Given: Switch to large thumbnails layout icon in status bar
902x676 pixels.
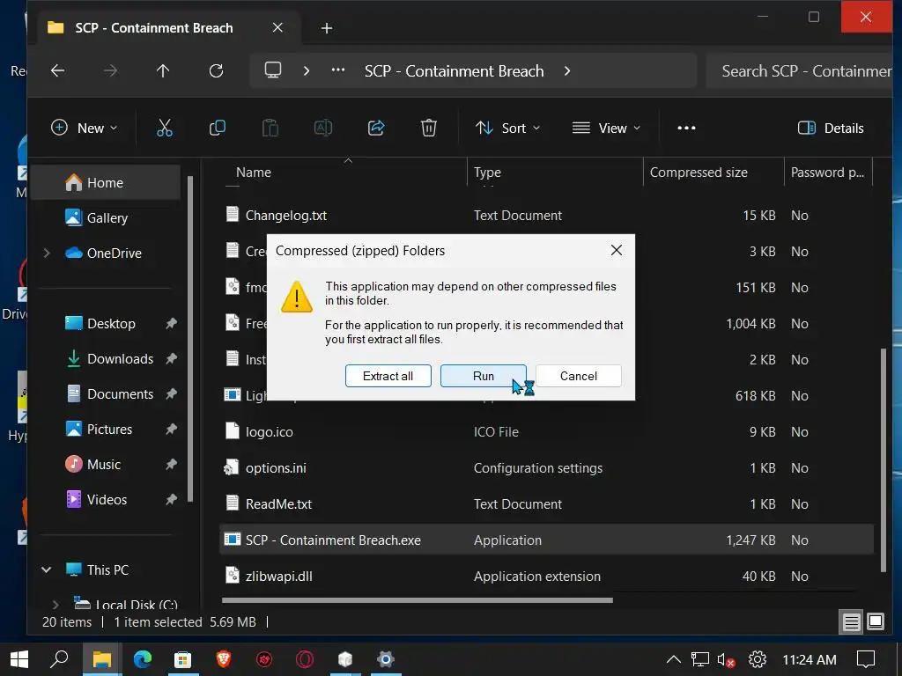Looking at the screenshot, I should pyautogui.click(x=876, y=621).
